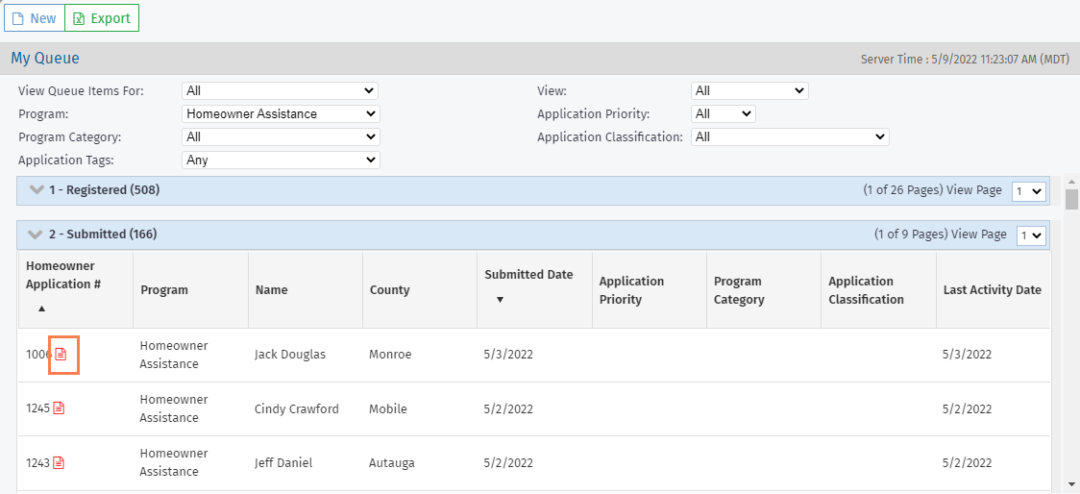Open the Program dropdown showing Homeowner Assistance
1080x494 pixels.
(x=281, y=113)
